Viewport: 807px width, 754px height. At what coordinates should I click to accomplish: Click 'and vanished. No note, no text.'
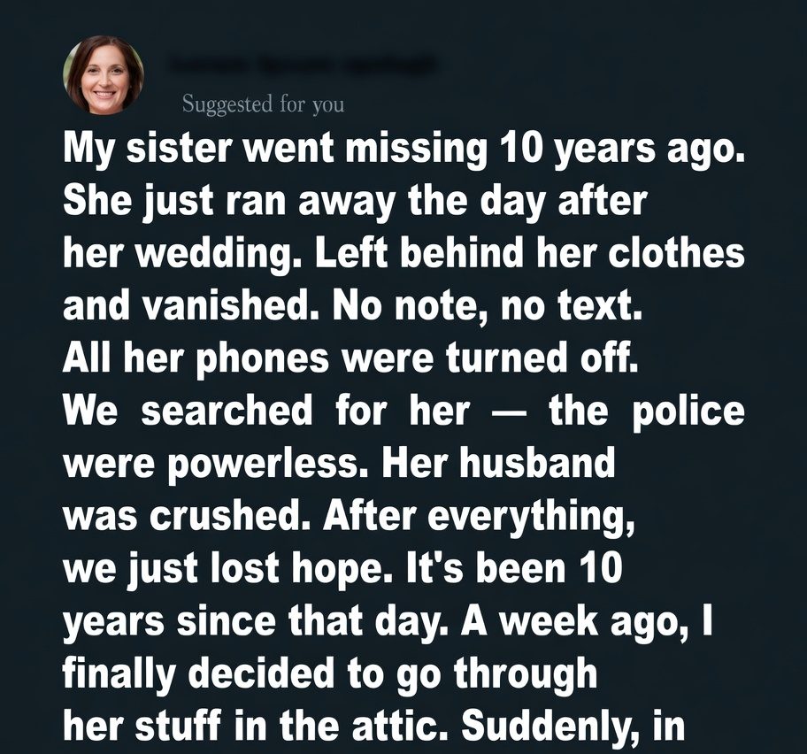[x=350, y=306]
